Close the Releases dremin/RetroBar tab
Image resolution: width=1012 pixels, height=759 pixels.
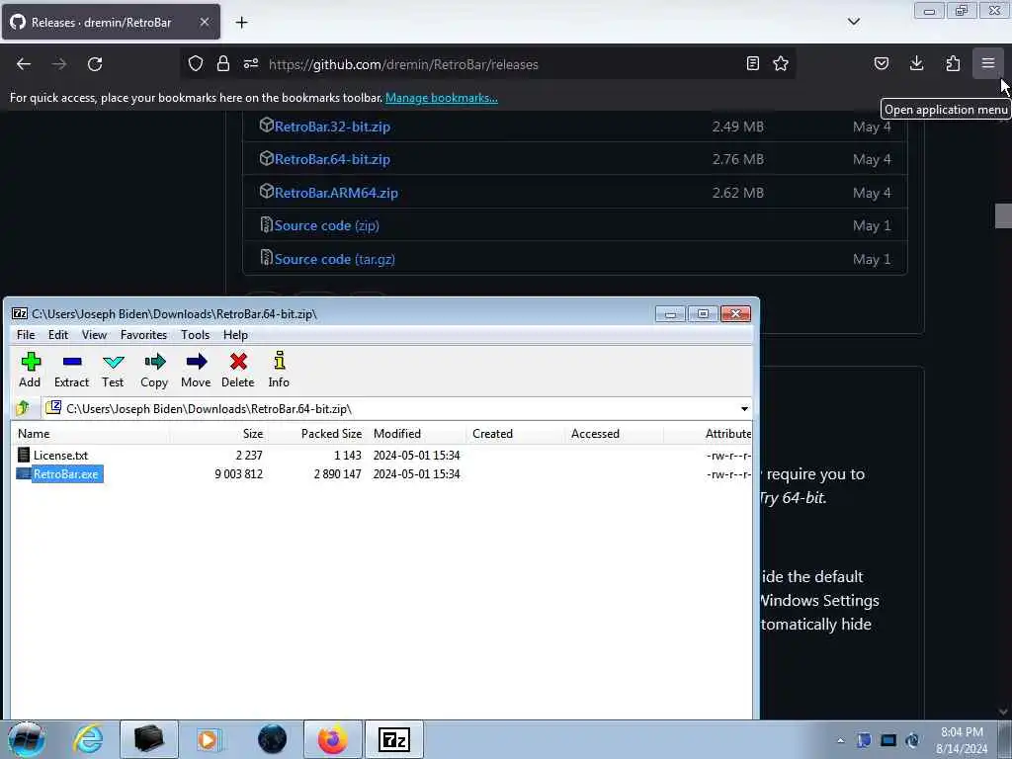204,22
